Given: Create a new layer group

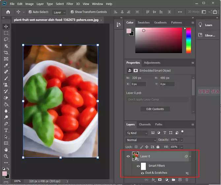Looking at the screenshot, I should [174, 180].
